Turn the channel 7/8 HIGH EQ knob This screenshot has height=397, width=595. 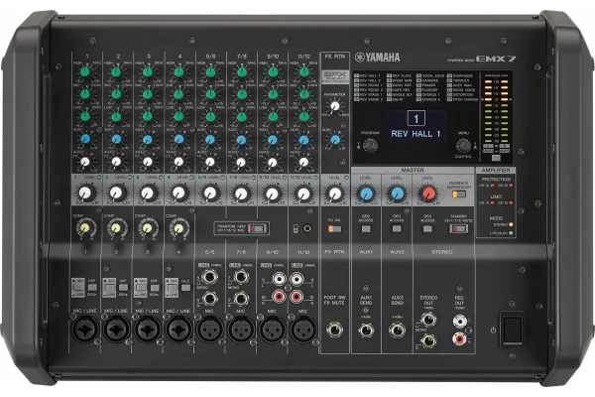(x=242, y=71)
